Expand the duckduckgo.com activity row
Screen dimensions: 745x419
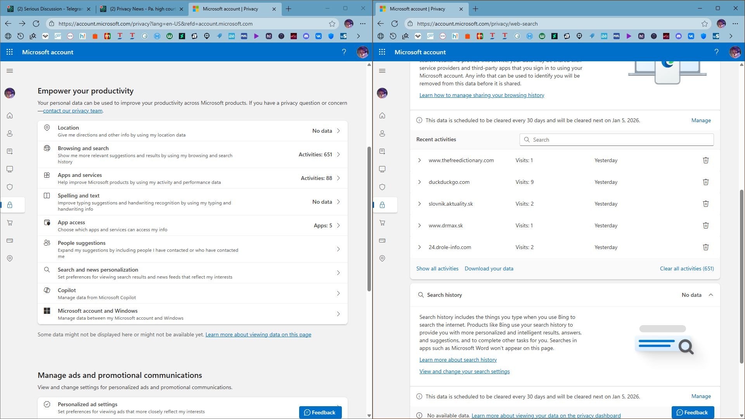(x=419, y=182)
